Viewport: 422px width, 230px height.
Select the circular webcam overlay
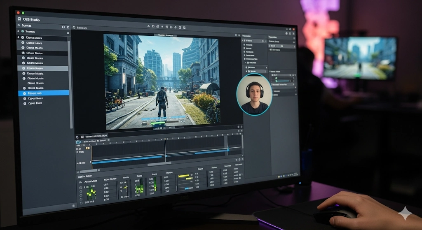tap(254, 95)
